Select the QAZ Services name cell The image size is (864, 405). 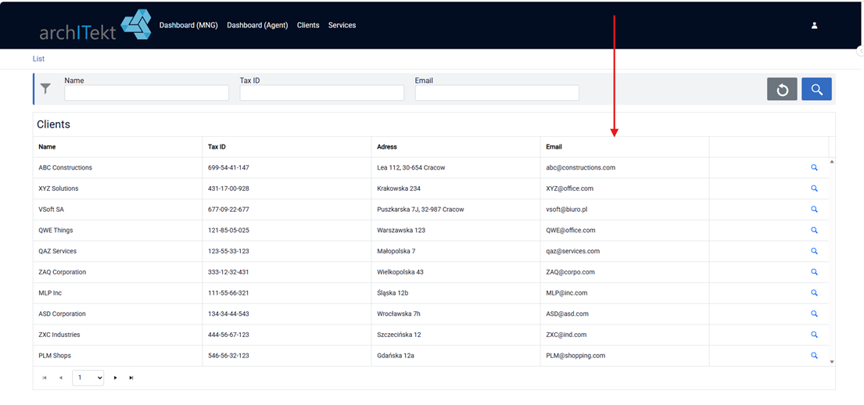pyautogui.click(x=117, y=251)
